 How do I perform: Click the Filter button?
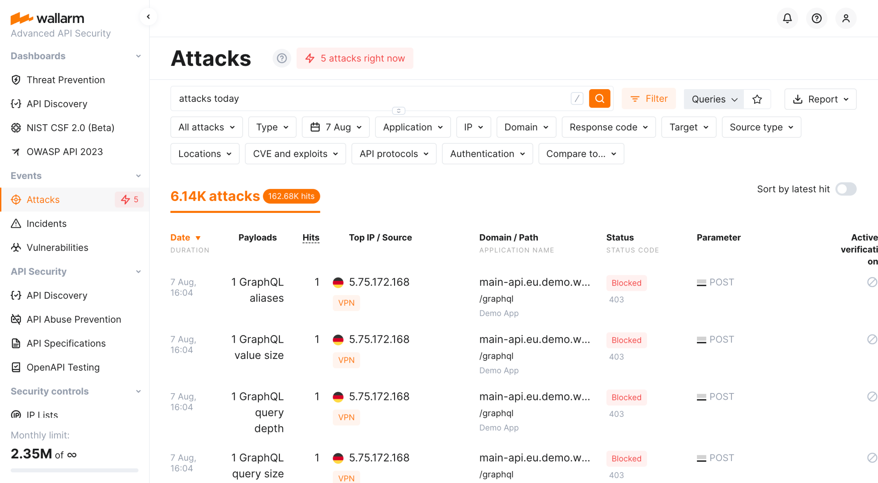click(649, 99)
